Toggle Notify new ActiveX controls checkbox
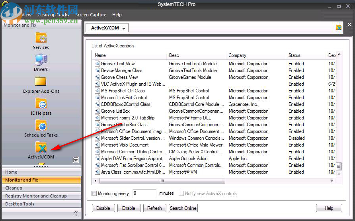Viewport: 355px width, 221px height. coord(181,194)
